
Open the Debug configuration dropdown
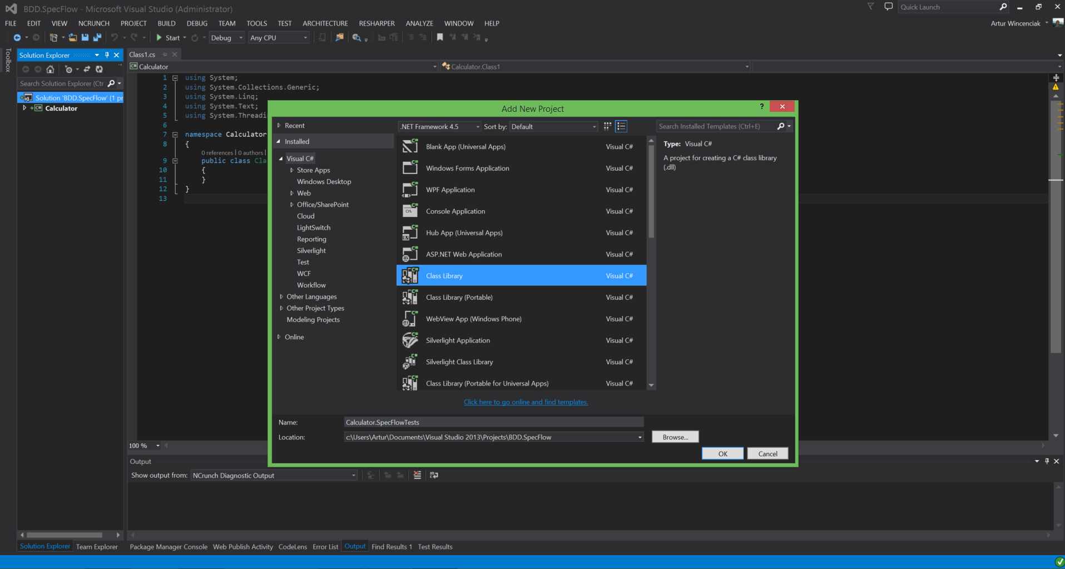[x=226, y=38]
